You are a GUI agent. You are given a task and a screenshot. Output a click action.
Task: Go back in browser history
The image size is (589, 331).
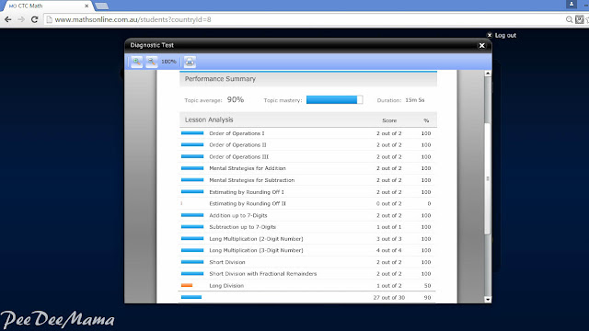point(8,19)
